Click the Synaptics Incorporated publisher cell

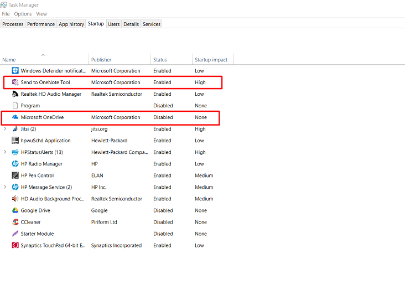116,245
